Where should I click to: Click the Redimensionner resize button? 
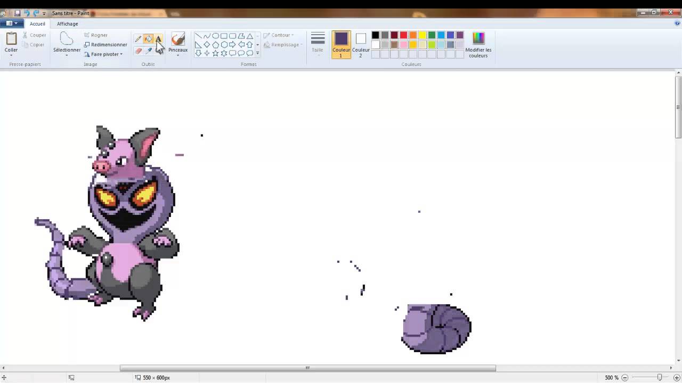coord(105,45)
